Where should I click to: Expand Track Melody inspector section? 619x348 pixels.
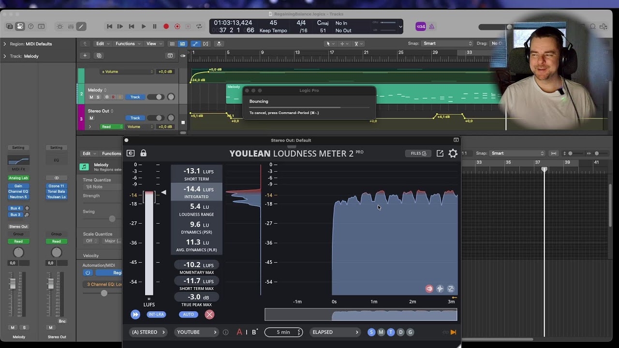[5, 56]
